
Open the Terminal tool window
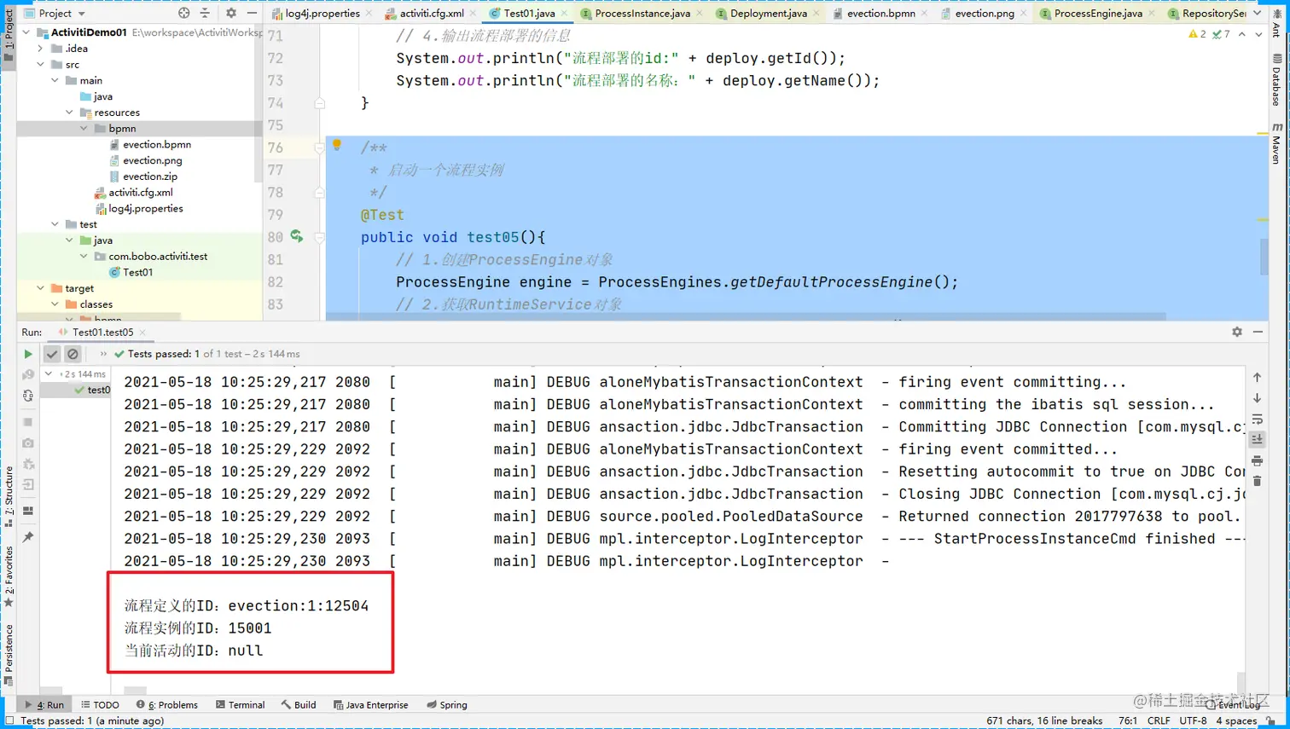240,705
